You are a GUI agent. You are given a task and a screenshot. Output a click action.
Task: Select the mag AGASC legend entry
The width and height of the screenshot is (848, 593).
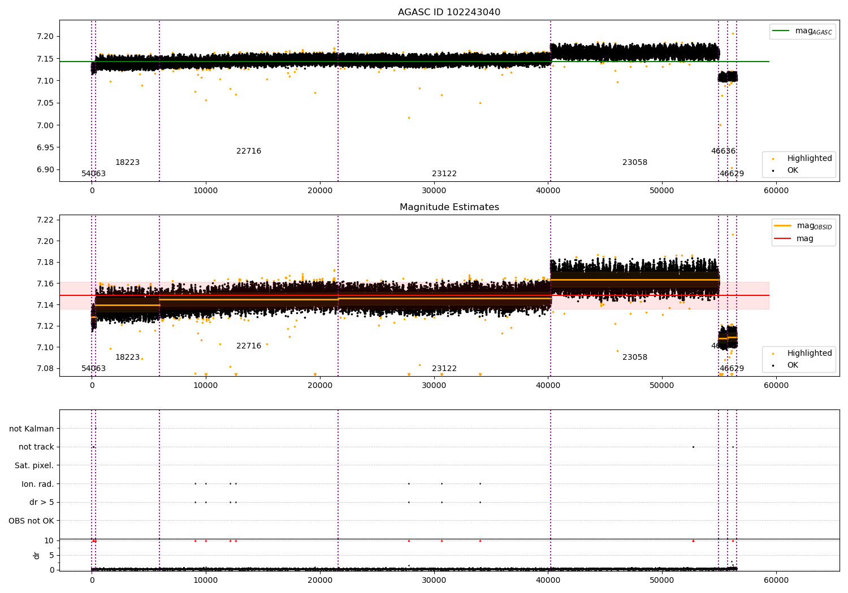click(x=802, y=31)
